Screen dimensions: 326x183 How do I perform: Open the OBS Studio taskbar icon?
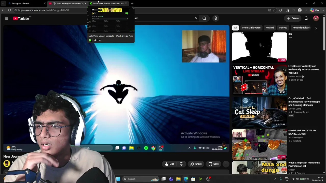[x=208, y=179]
